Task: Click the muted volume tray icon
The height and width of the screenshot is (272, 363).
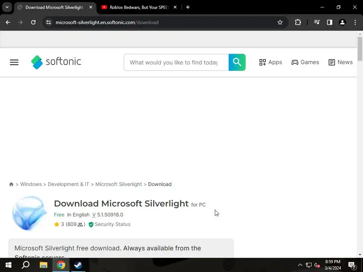Action: point(317,265)
